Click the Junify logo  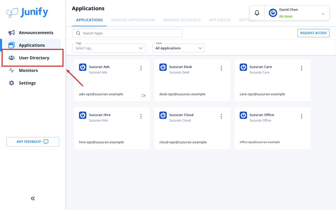(27, 12)
